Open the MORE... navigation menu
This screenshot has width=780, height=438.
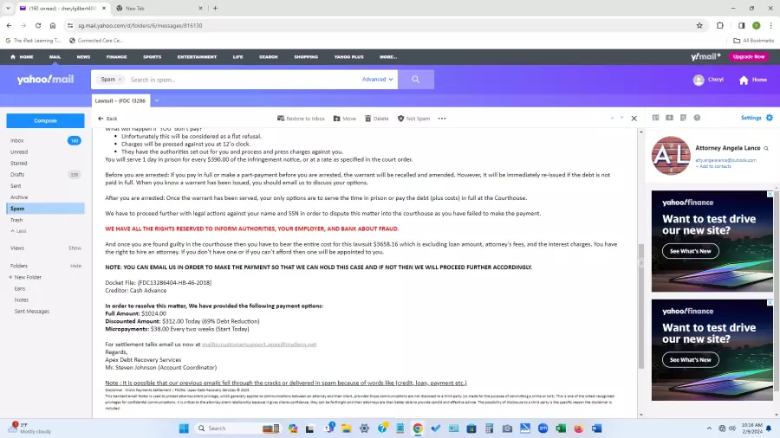click(388, 56)
